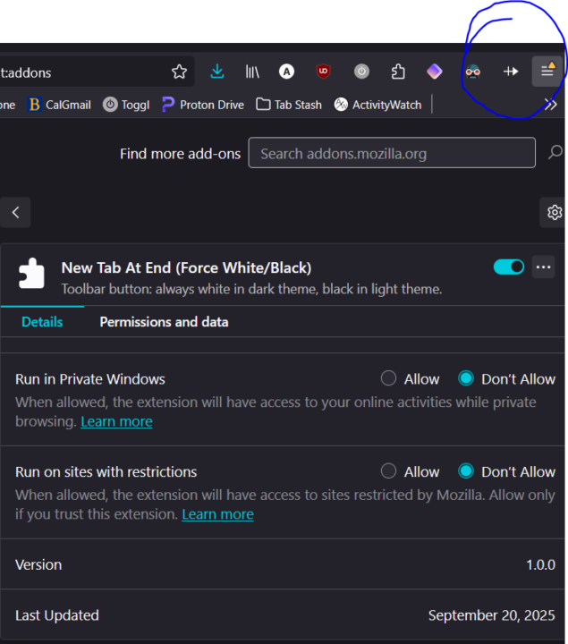Open the Firefox hamburger application menu
This screenshot has height=644, width=568.
547,72
